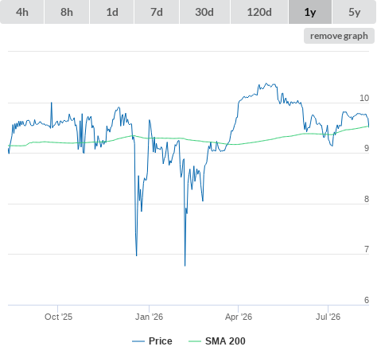Open the 120d time range
377x362 pixels.
coord(259,12)
